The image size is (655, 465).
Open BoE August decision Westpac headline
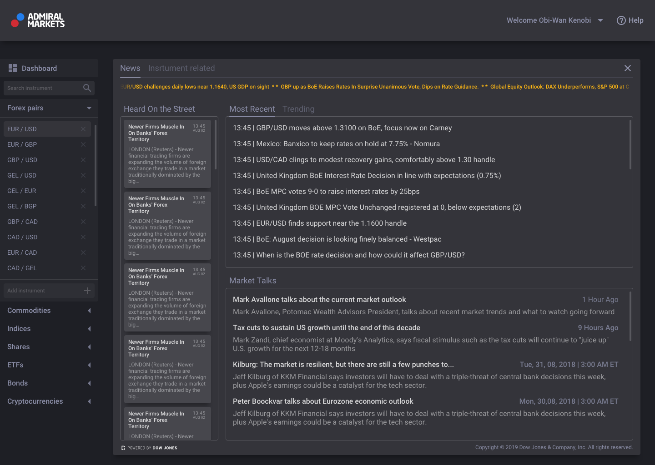pos(337,239)
